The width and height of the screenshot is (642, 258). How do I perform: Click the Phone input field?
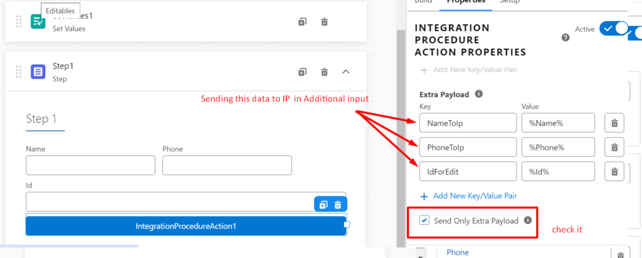click(x=227, y=165)
